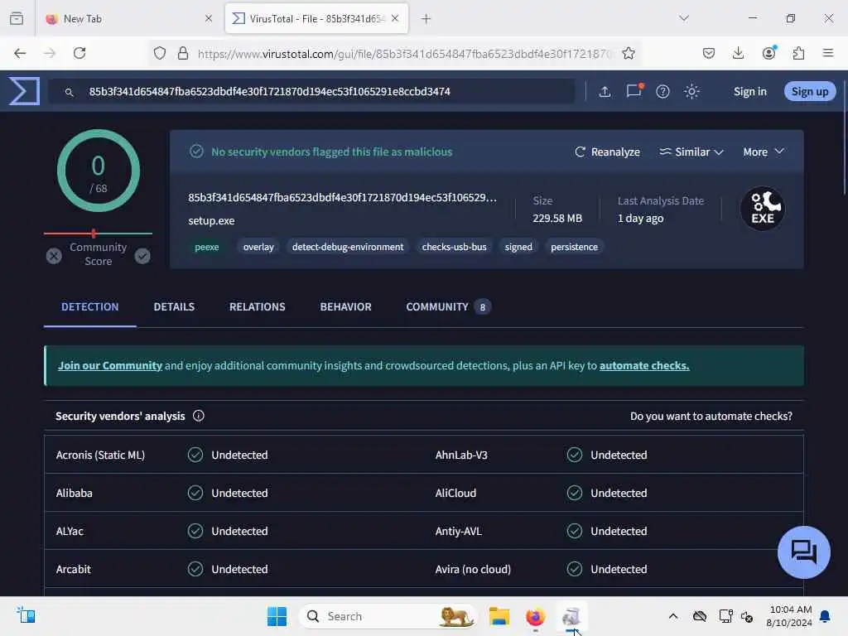Image resolution: width=848 pixels, height=636 pixels.
Task: Click the Sign up button
Action: 810,91
